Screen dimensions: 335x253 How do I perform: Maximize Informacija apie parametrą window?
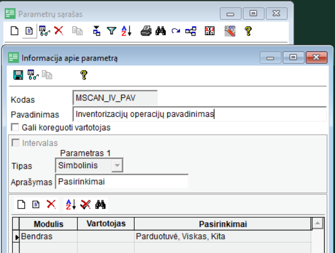click(293, 57)
